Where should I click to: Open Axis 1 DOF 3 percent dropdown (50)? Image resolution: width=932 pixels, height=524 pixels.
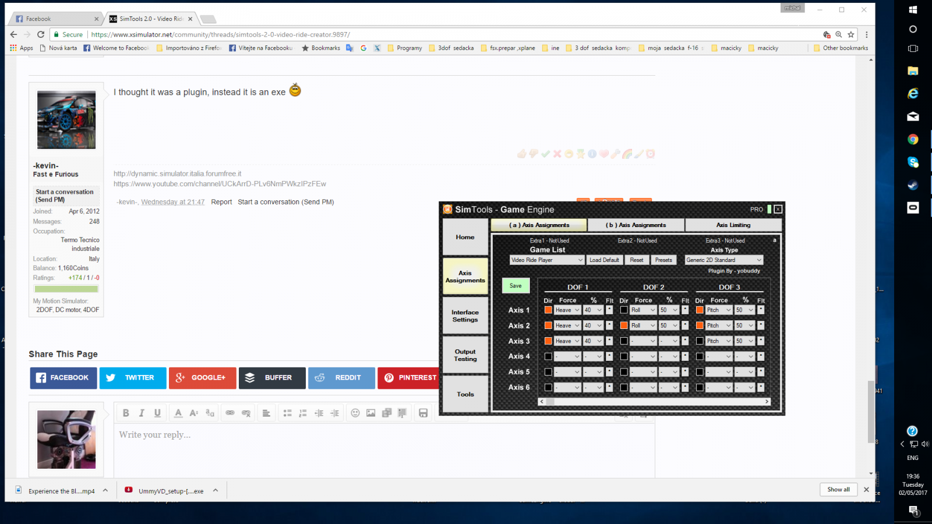click(745, 310)
